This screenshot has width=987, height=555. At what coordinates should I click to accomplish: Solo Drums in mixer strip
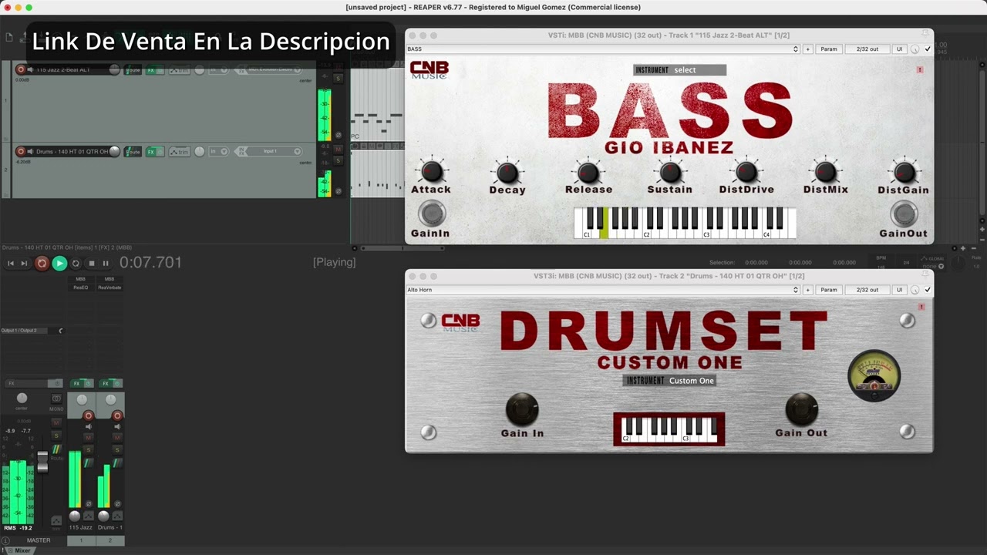[117, 449]
